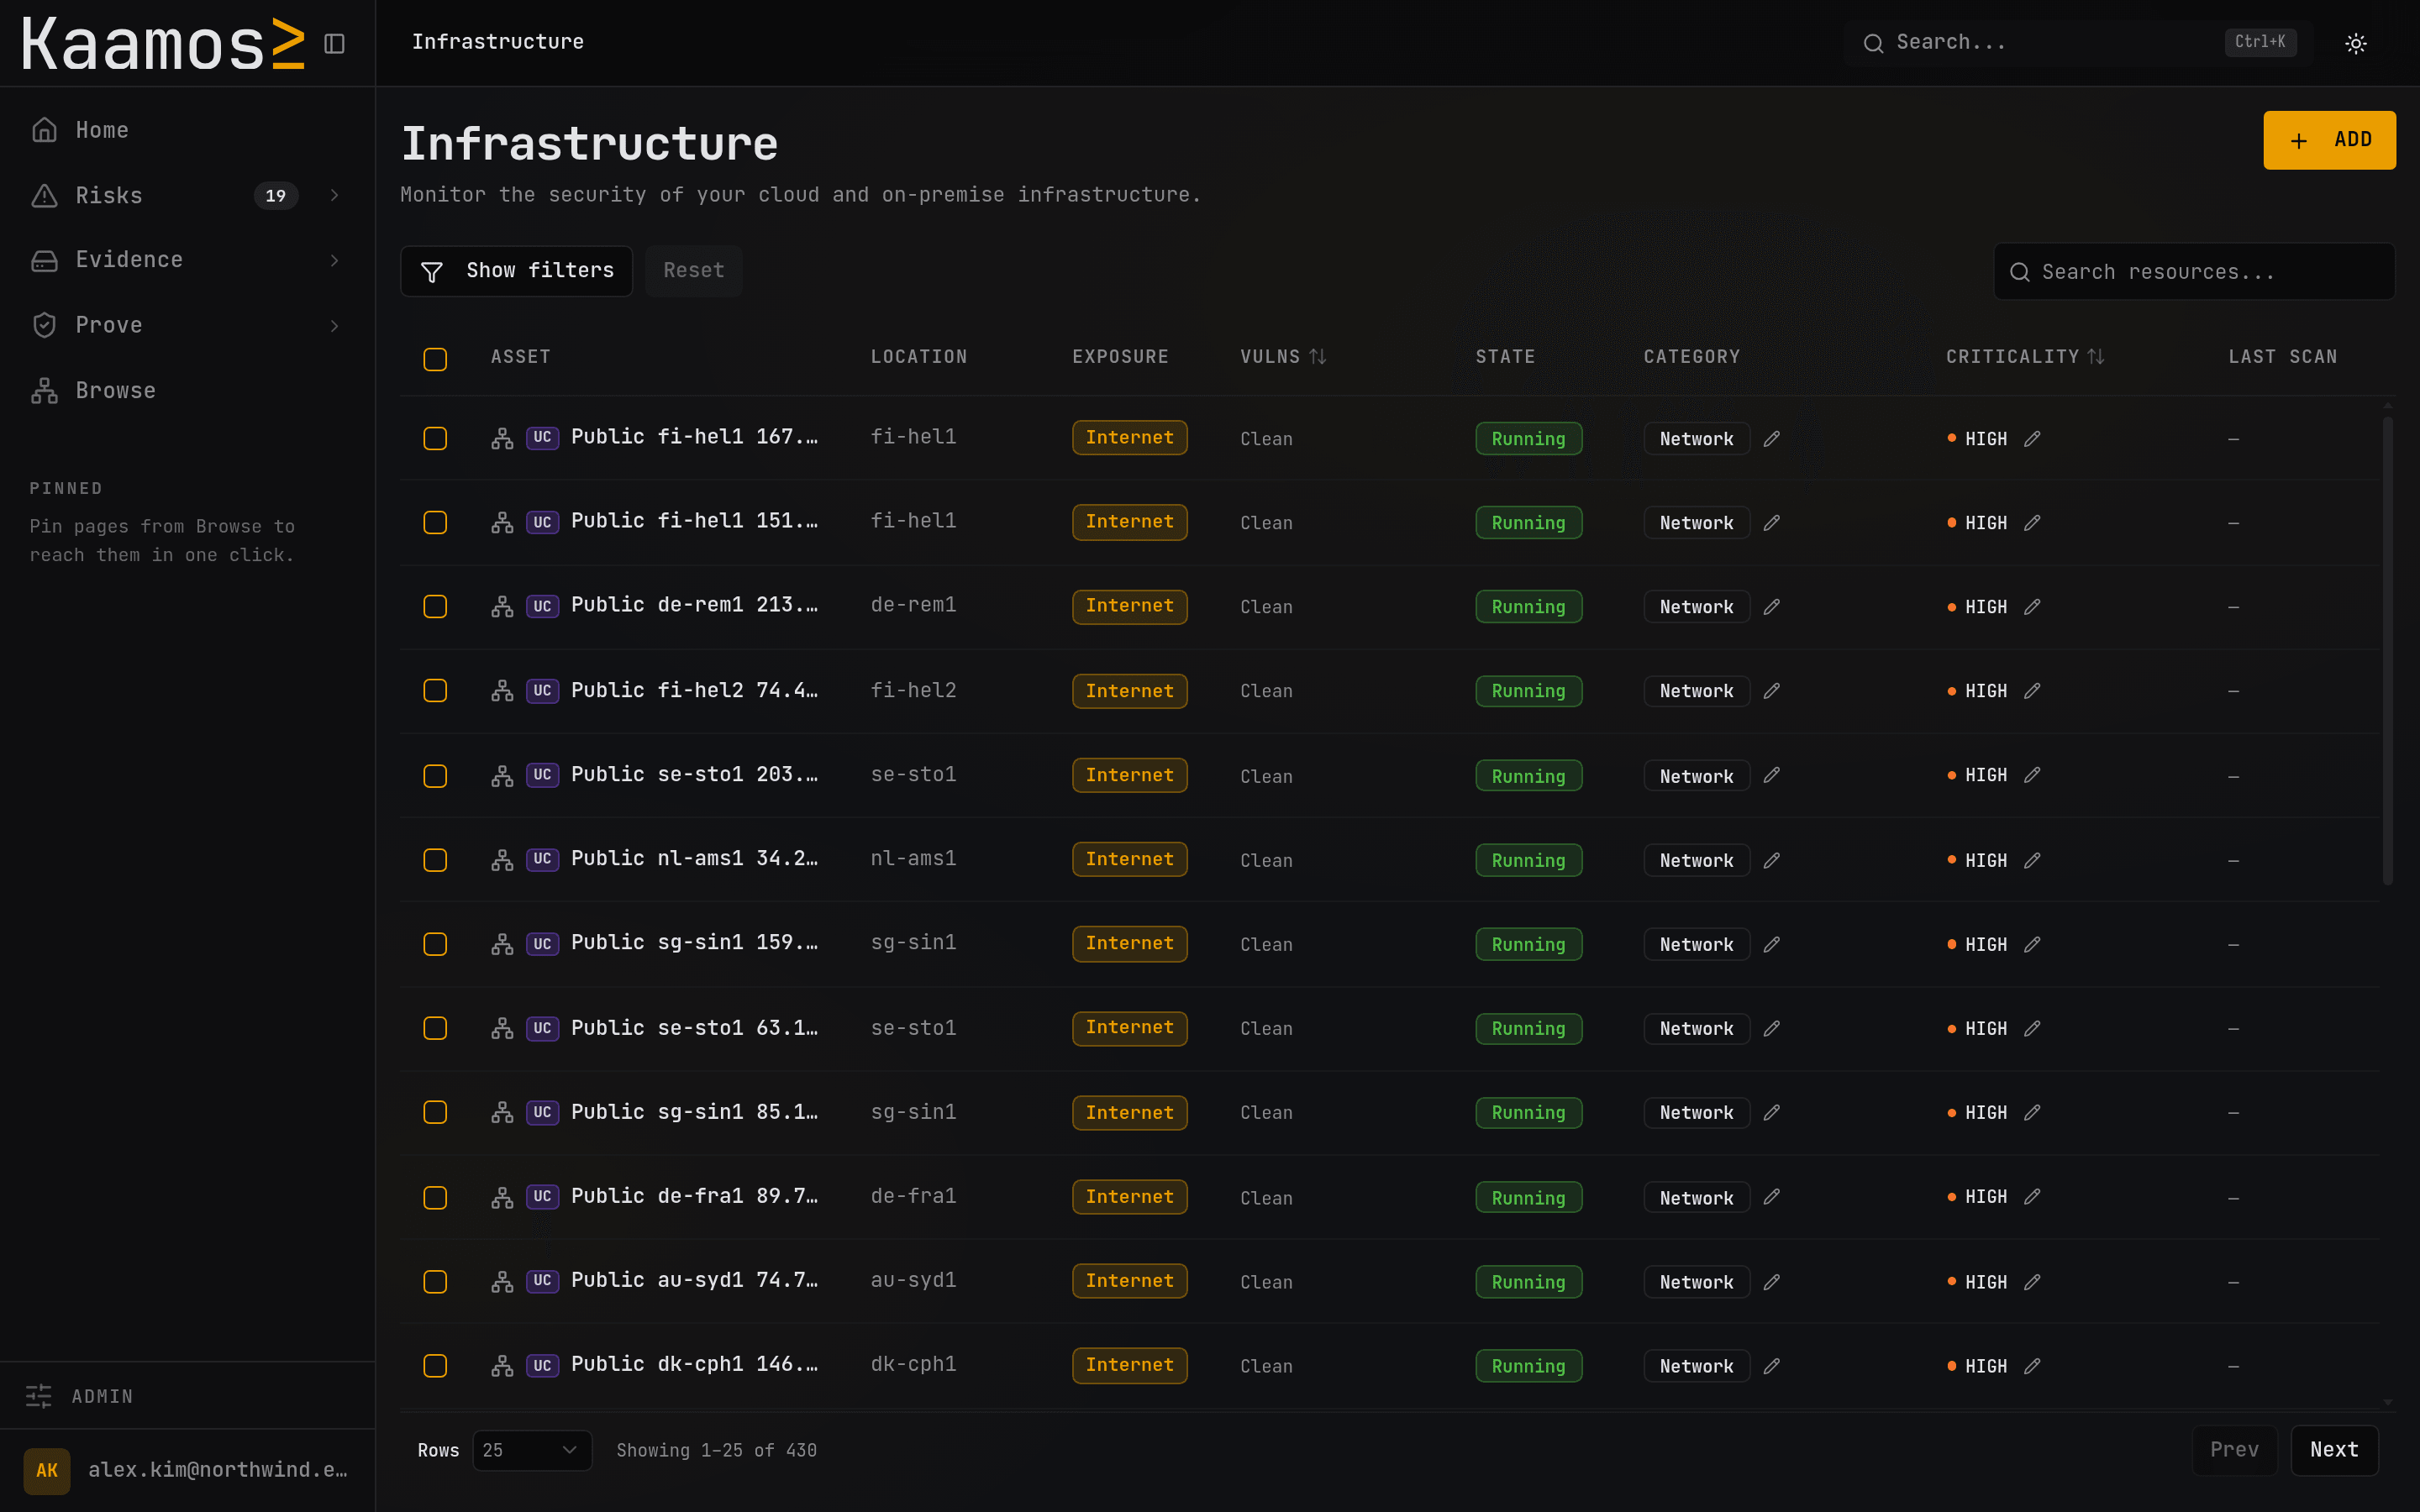Edit criticality for Public fi-hel2 74.4 row
Screen dimensions: 2420x1512
2032,691
